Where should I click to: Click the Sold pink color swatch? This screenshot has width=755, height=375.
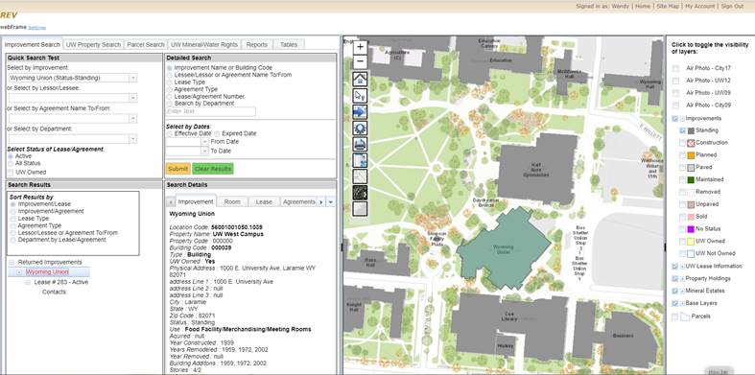tap(691, 217)
